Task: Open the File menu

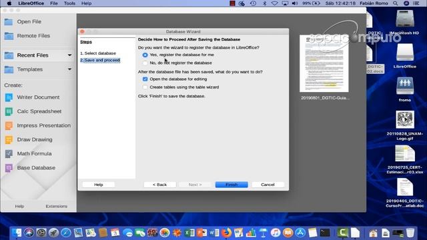Action: click(x=53, y=3)
